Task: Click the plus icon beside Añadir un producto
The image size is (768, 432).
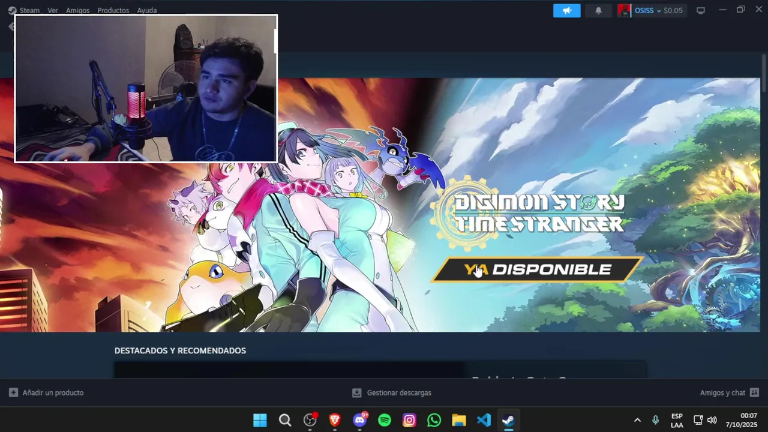Action: coord(13,392)
